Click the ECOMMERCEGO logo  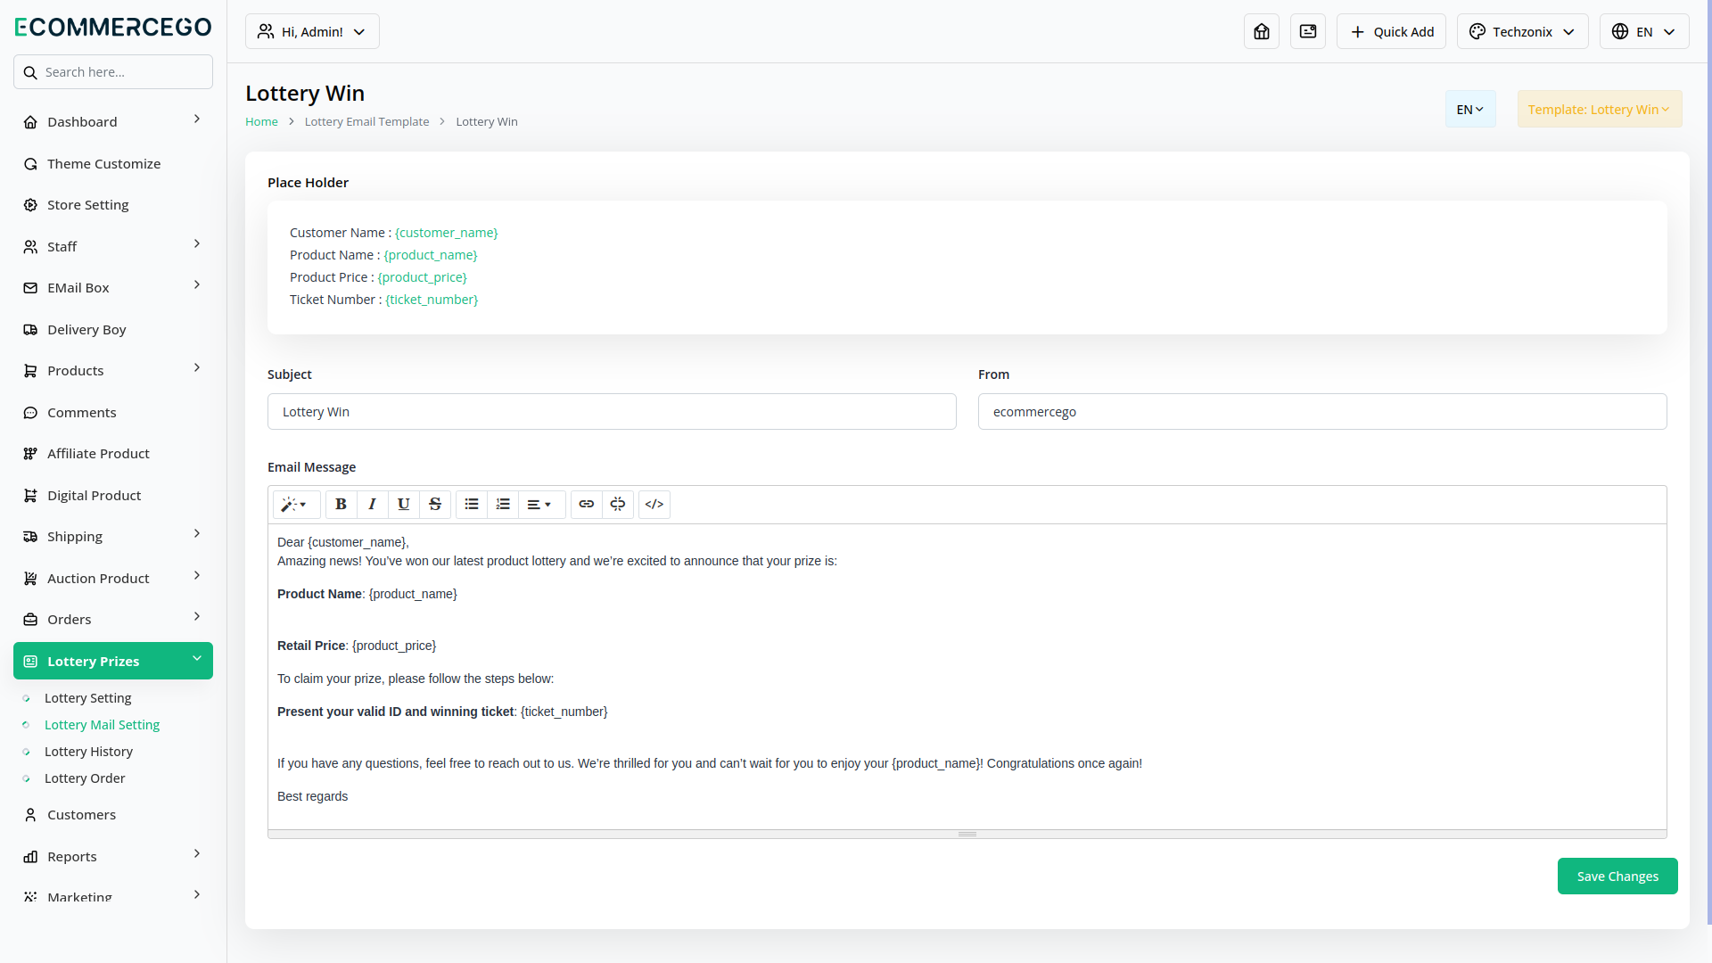(x=113, y=27)
